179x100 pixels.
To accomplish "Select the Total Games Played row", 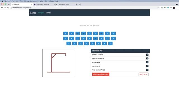I will pos(120,70).
